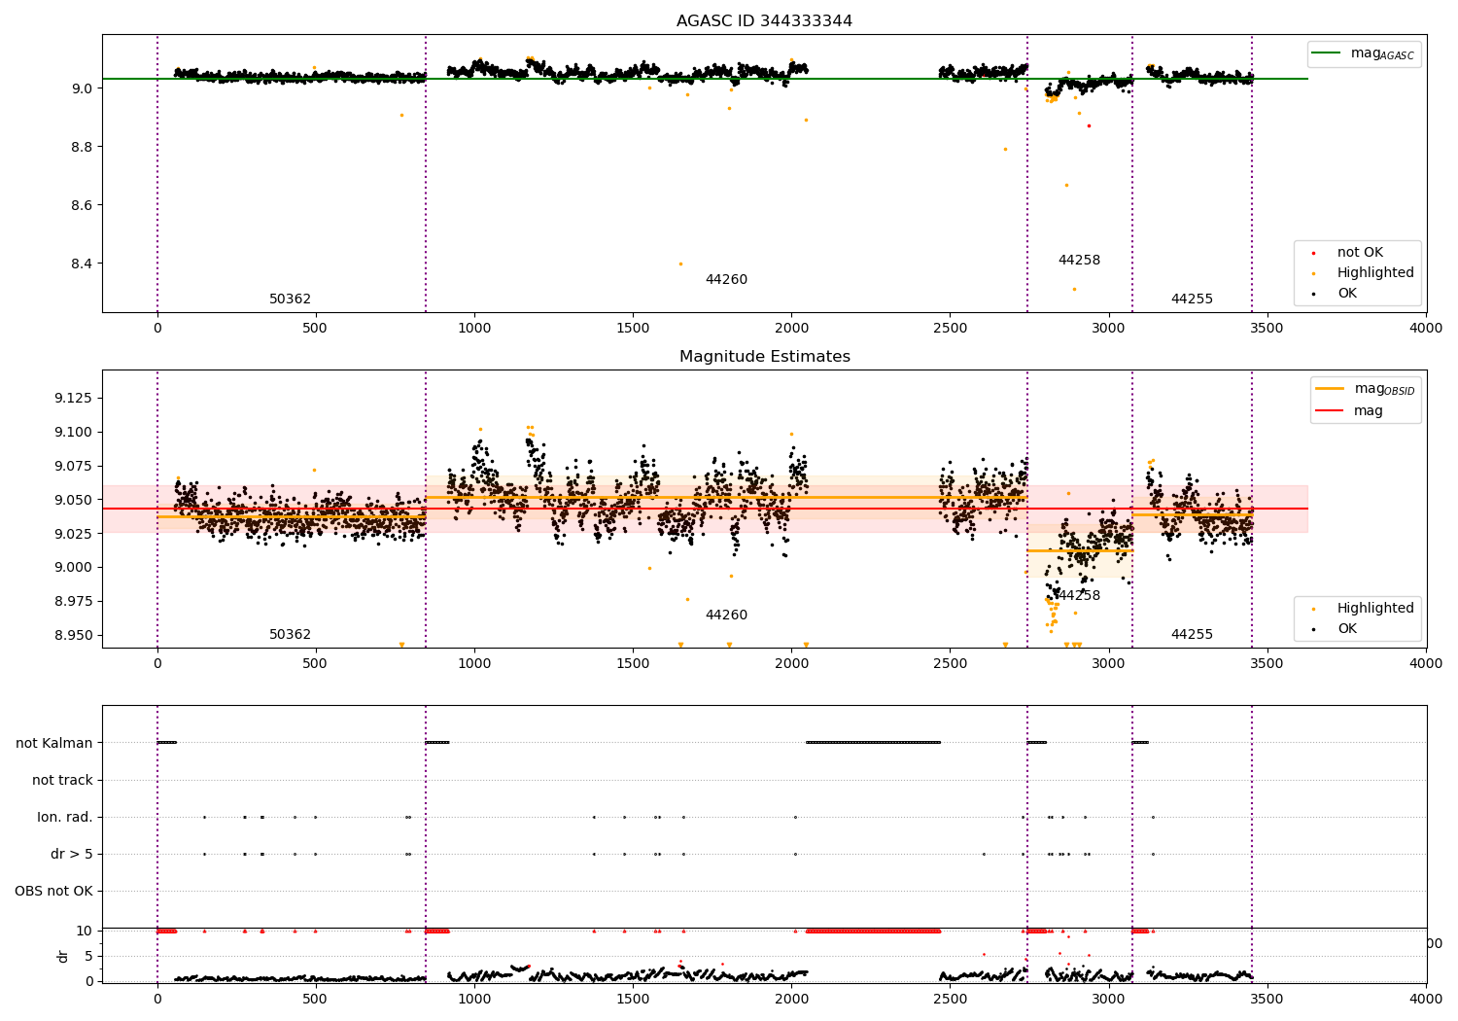Click the 9.025 y-axis tick label
1458x1021 pixels.
pos(74,534)
